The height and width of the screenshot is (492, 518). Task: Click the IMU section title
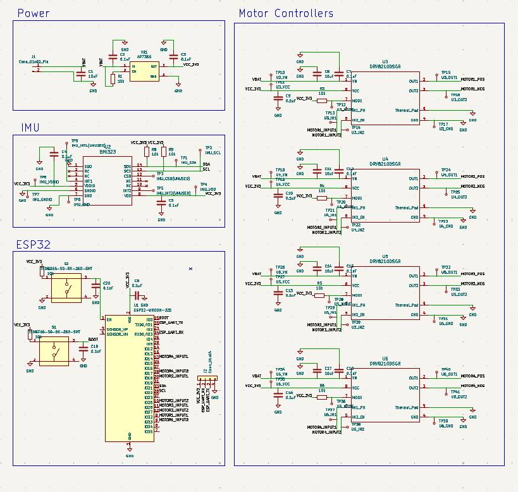click(30, 128)
